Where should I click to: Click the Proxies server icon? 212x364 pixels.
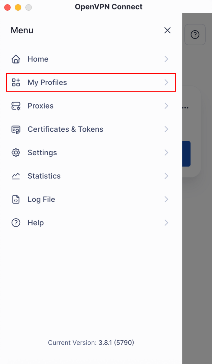coord(16,106)
